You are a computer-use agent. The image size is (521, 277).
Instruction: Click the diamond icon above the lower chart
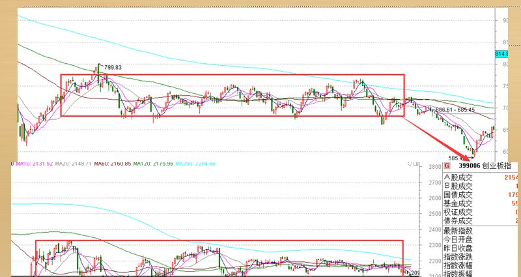point(410,164)
